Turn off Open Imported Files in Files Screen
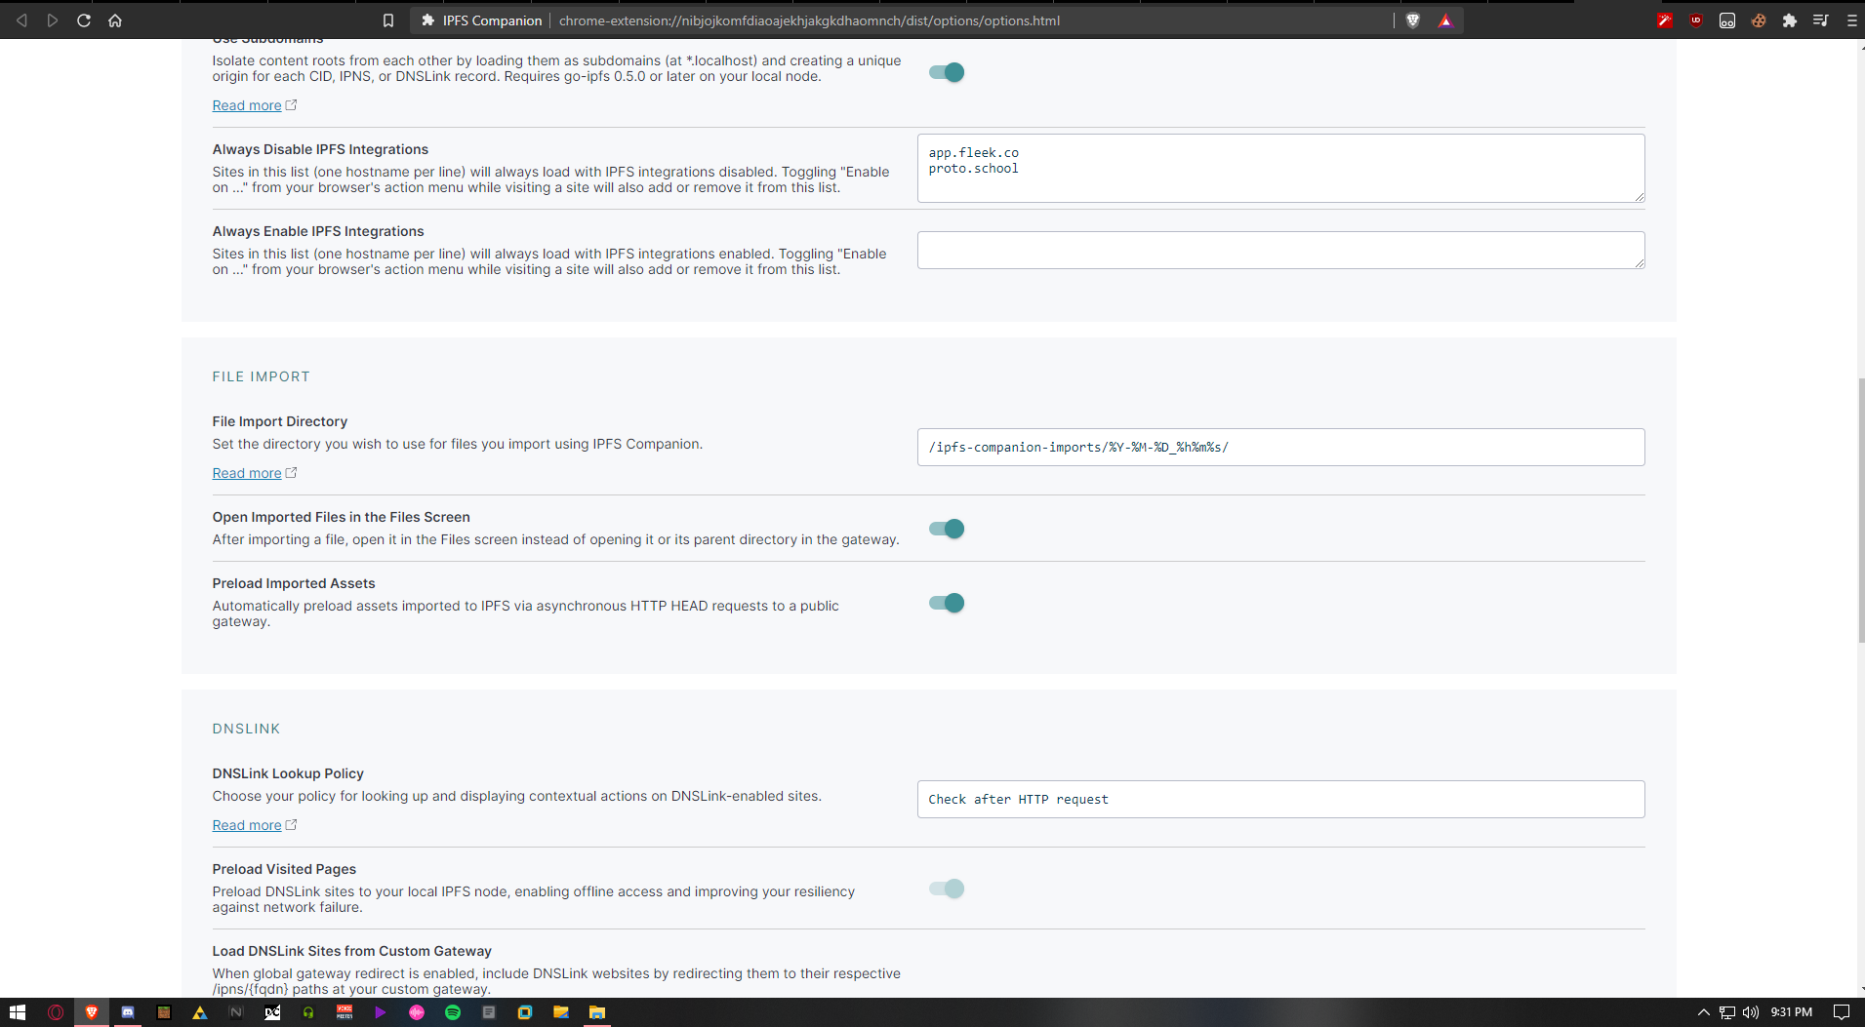Screen dimensions: 1865x1027 tap(945, 529)
